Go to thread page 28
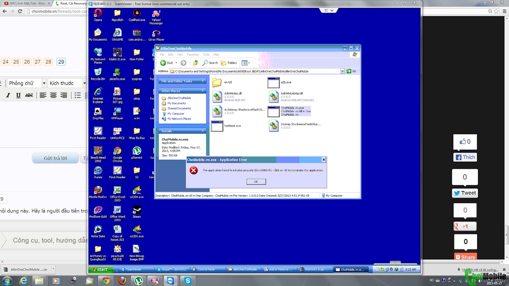This screenshot has height=286, width=509. (x=48, y=62)
